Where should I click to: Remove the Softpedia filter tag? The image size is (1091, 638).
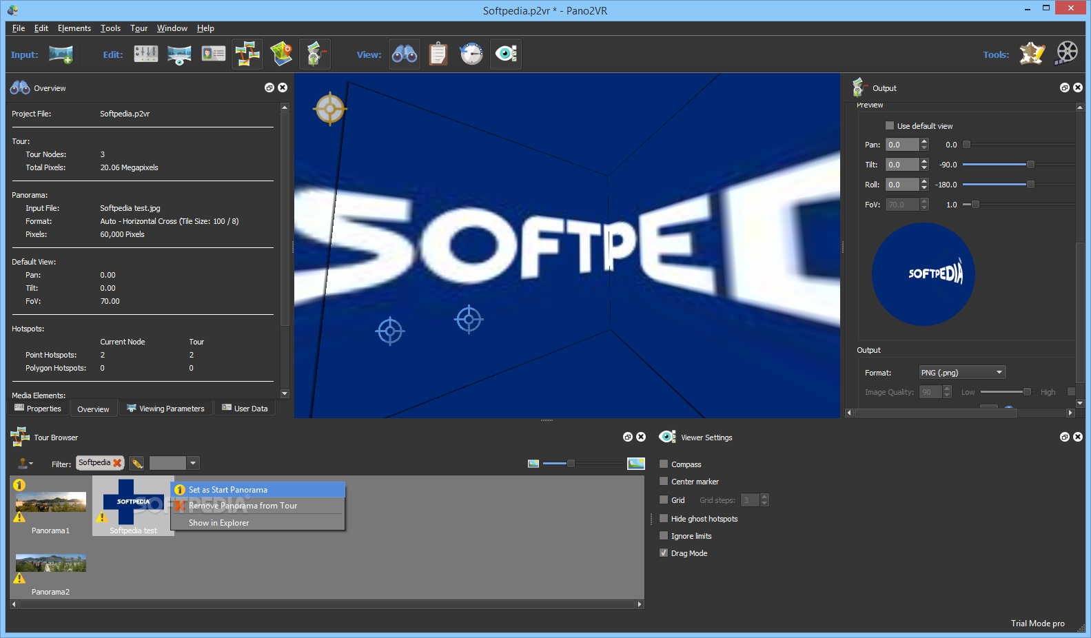117,463
